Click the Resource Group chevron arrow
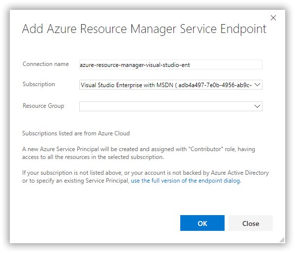Image resolution: width=295 pixels, height=253 pixels. (257, 106)
